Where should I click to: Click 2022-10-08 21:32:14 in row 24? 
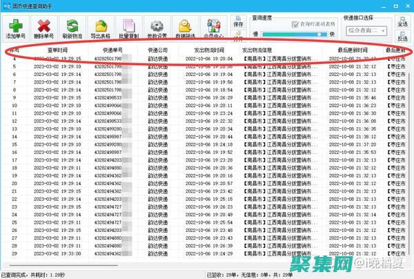coord(353,215)
